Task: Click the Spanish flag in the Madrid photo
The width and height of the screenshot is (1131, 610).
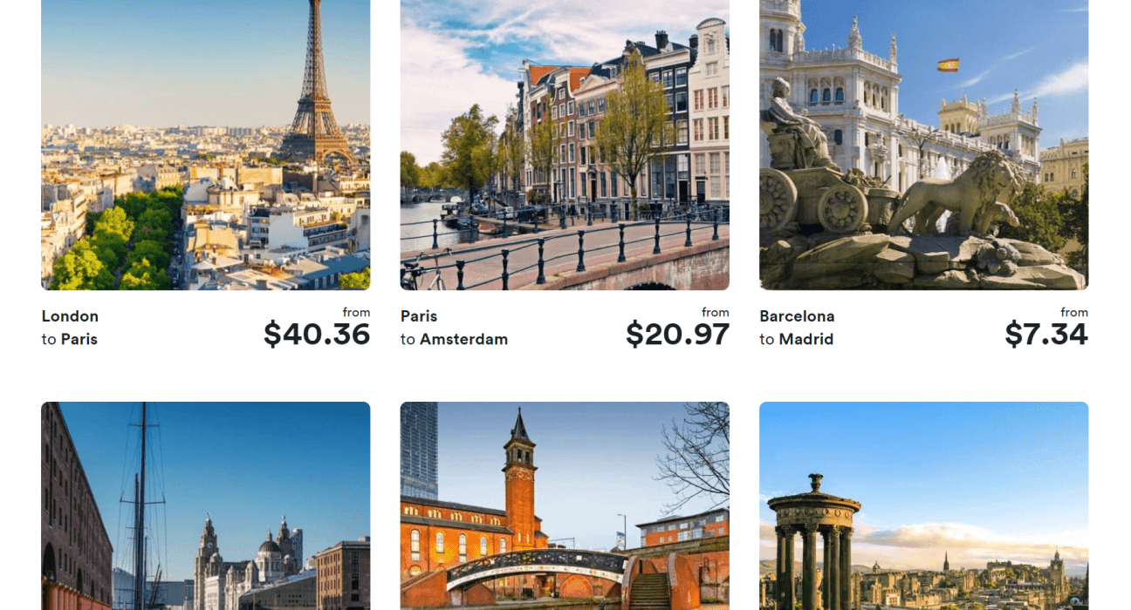Action: point(948,64)
